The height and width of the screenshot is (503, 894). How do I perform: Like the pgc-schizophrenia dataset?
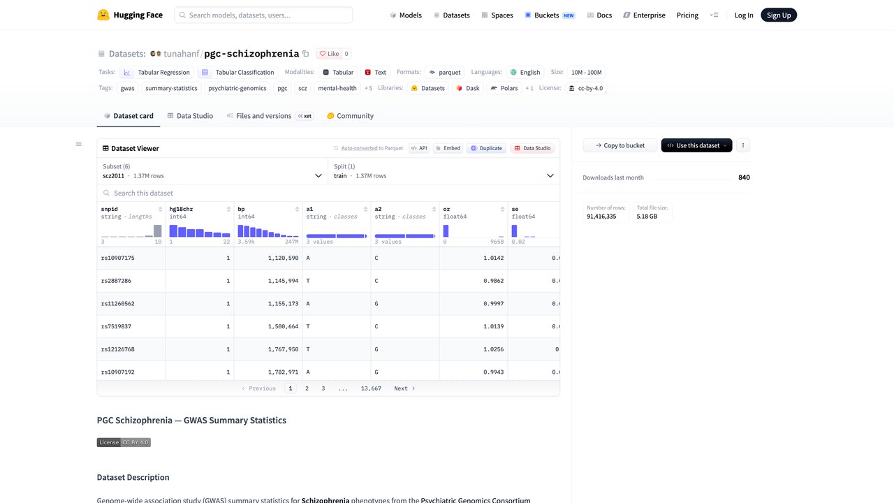pyautogui.click(x=328, y=54)
